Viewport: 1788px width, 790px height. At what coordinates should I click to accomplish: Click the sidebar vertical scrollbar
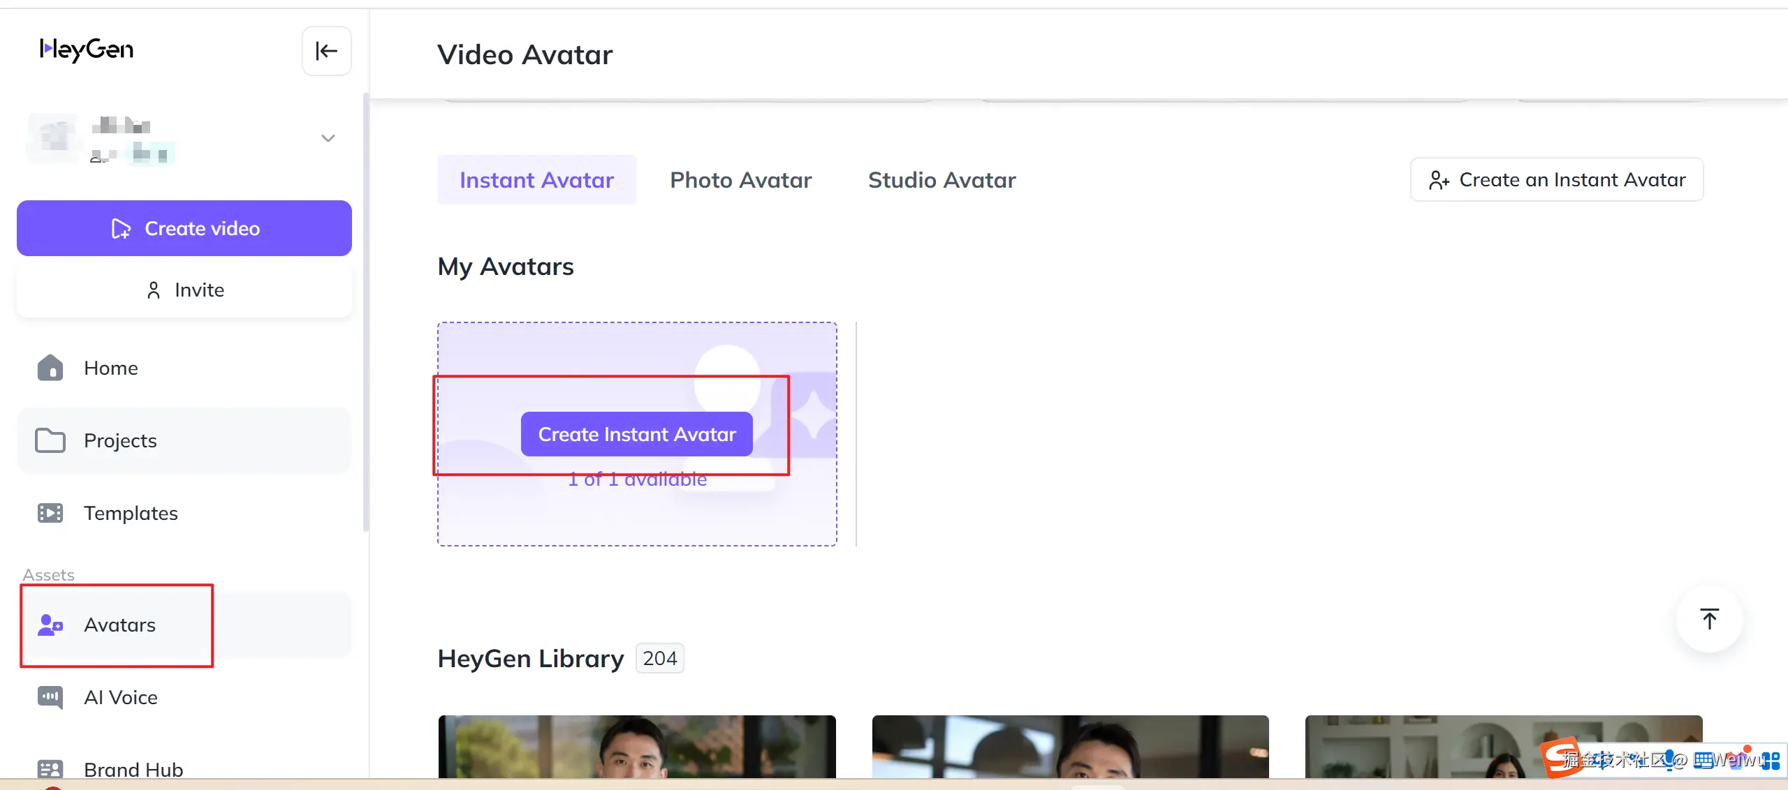(x=365, y=312)
